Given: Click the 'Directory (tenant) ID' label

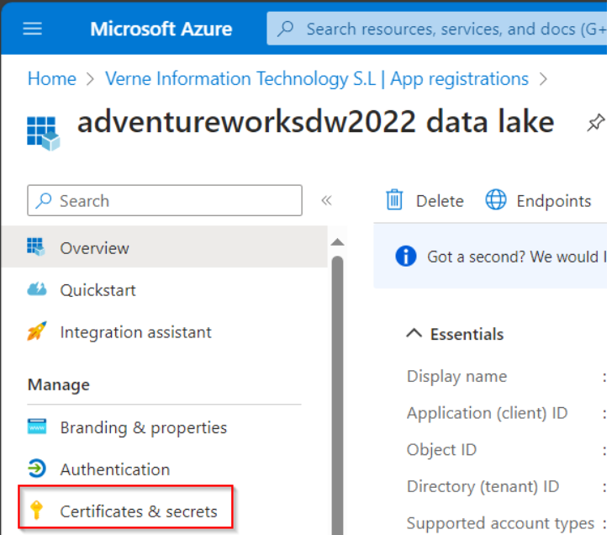Looking at the screenshot, I should 483,486.
